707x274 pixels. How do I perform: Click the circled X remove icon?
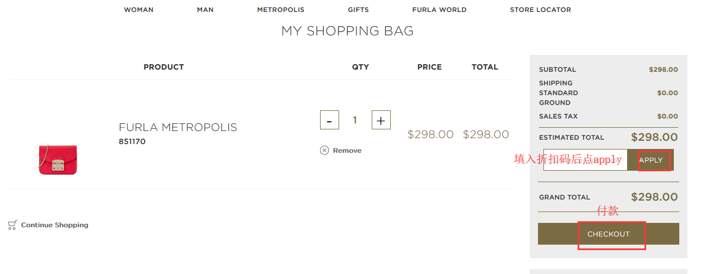[324, 151]
